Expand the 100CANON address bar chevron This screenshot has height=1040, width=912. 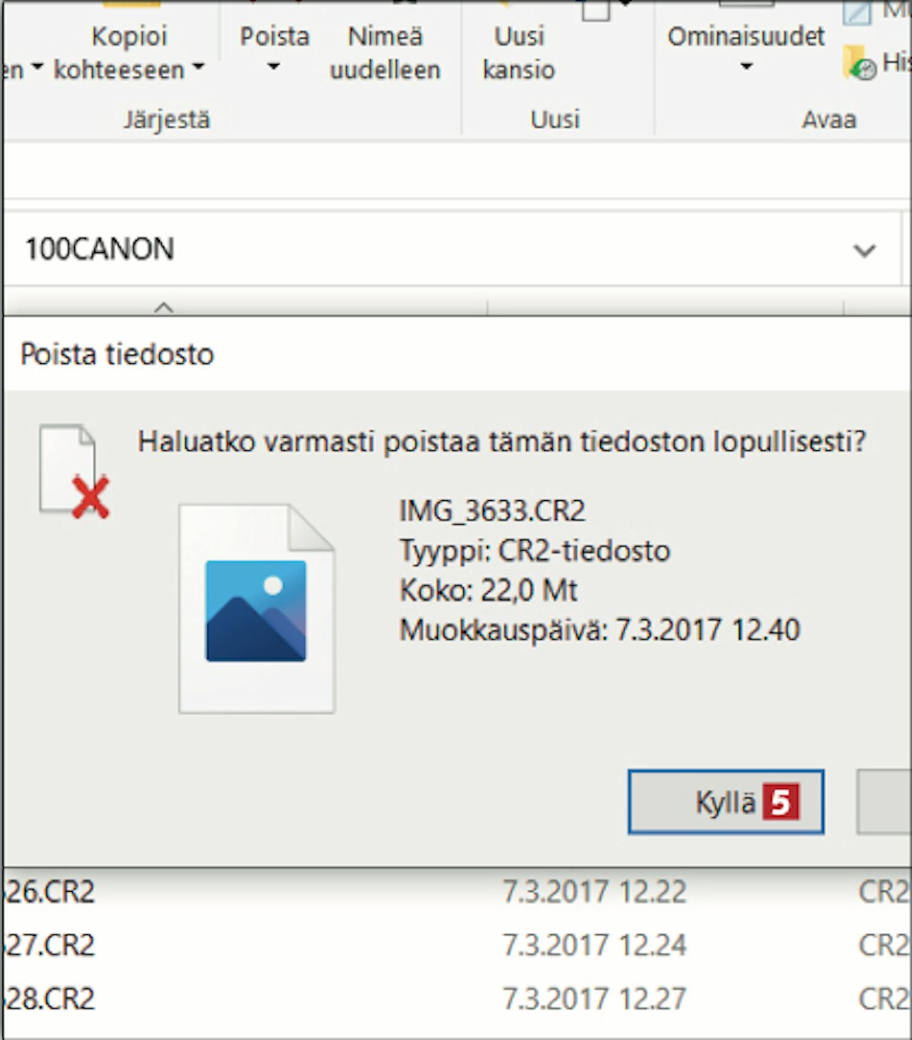point(865,250)
